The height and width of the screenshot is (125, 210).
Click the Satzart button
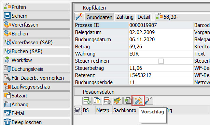coord(37,95)
